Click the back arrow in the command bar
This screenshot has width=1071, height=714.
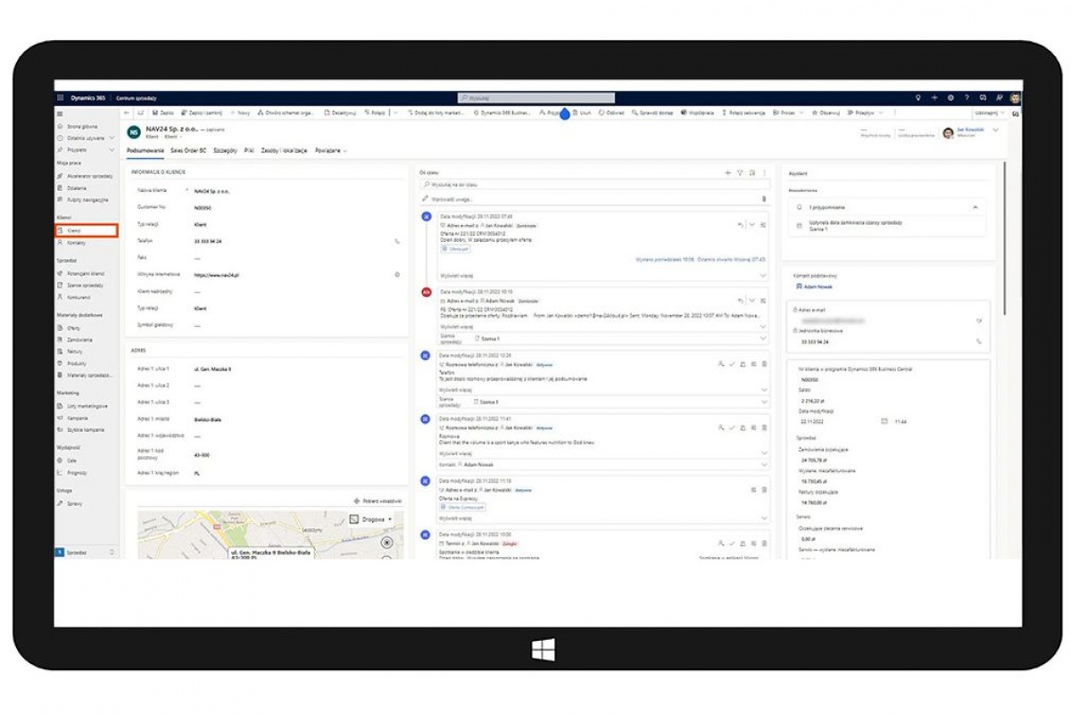tap(128, 113)
